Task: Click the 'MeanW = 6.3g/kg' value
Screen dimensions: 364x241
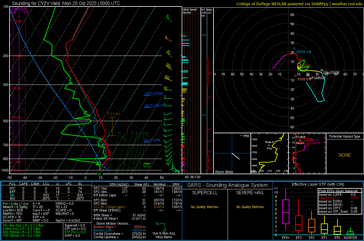Action: pyautogui.click(x=15, y=207)
